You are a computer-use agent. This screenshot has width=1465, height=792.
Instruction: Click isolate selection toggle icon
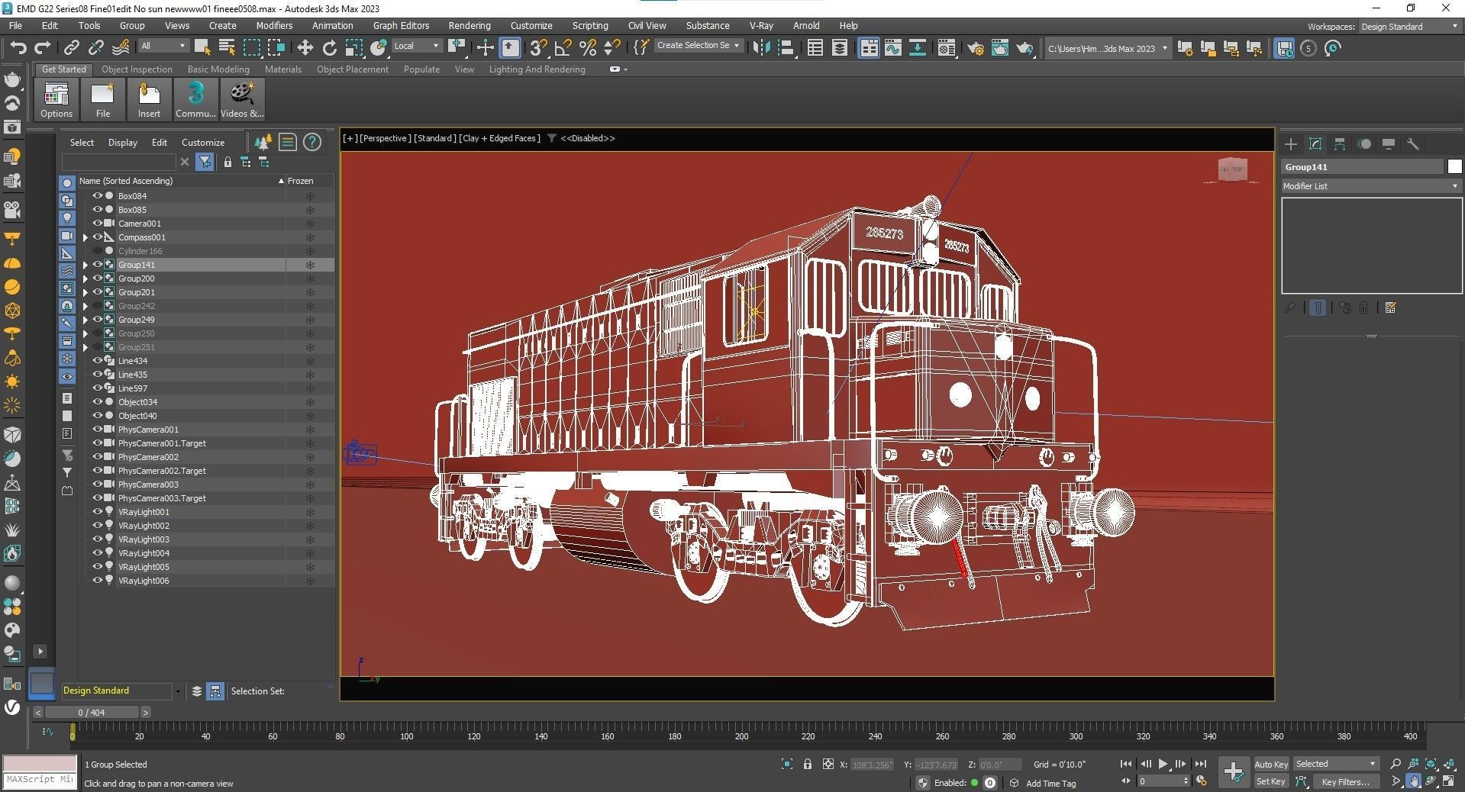coord(787,764)
